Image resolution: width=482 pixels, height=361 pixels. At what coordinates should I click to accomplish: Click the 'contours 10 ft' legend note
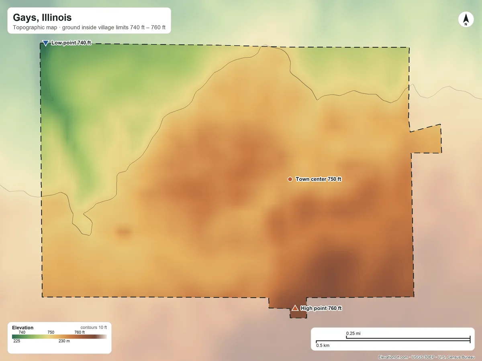(x=94, y=327)
